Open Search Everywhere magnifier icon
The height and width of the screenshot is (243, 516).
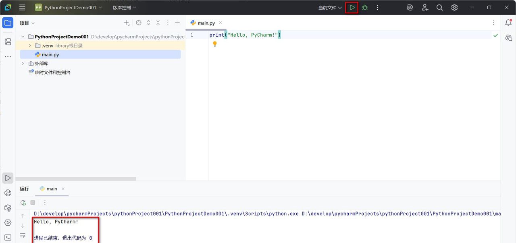pos(440,8)
